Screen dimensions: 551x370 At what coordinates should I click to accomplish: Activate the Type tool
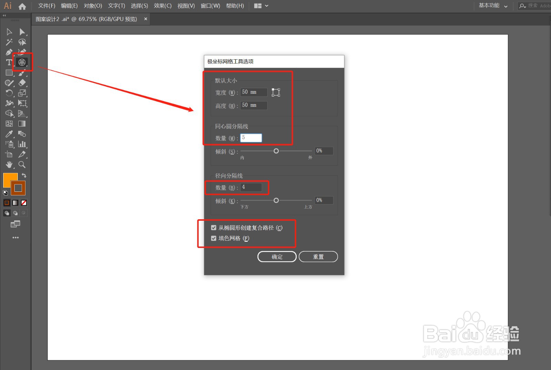(x=9, y=62)
